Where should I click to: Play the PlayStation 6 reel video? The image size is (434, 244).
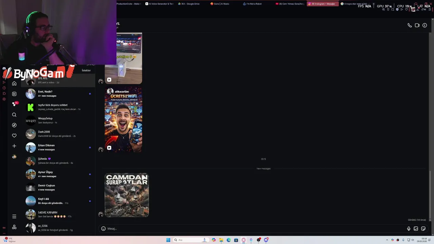point(123,58)
